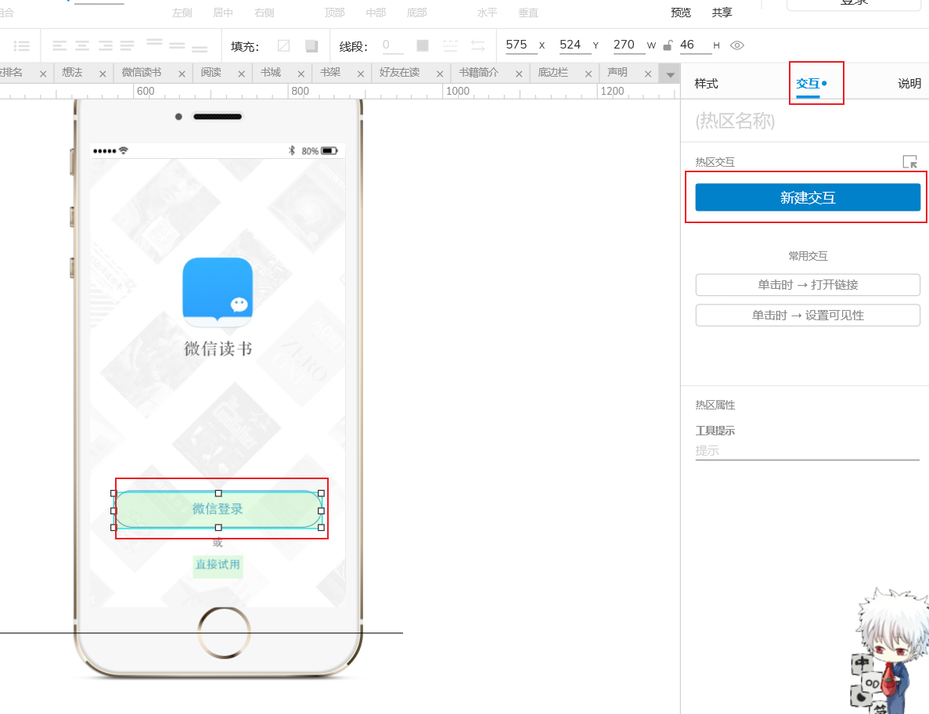The height and width of the screenshot is (714, 929).
Task: Click the line width field
Action: click(x=393, y=45)
